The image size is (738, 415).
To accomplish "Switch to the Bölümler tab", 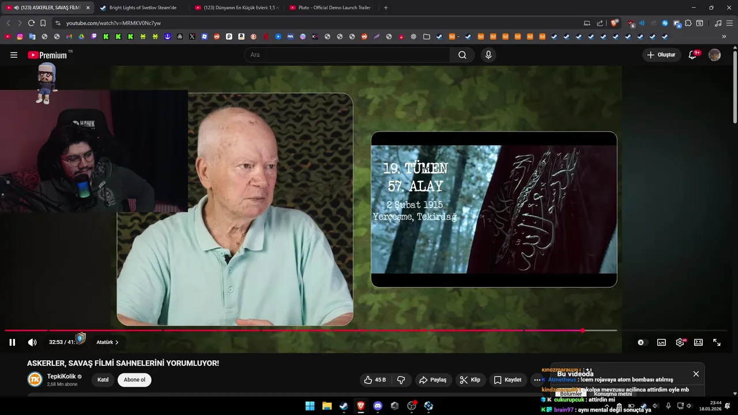I will tap(571, 394).
